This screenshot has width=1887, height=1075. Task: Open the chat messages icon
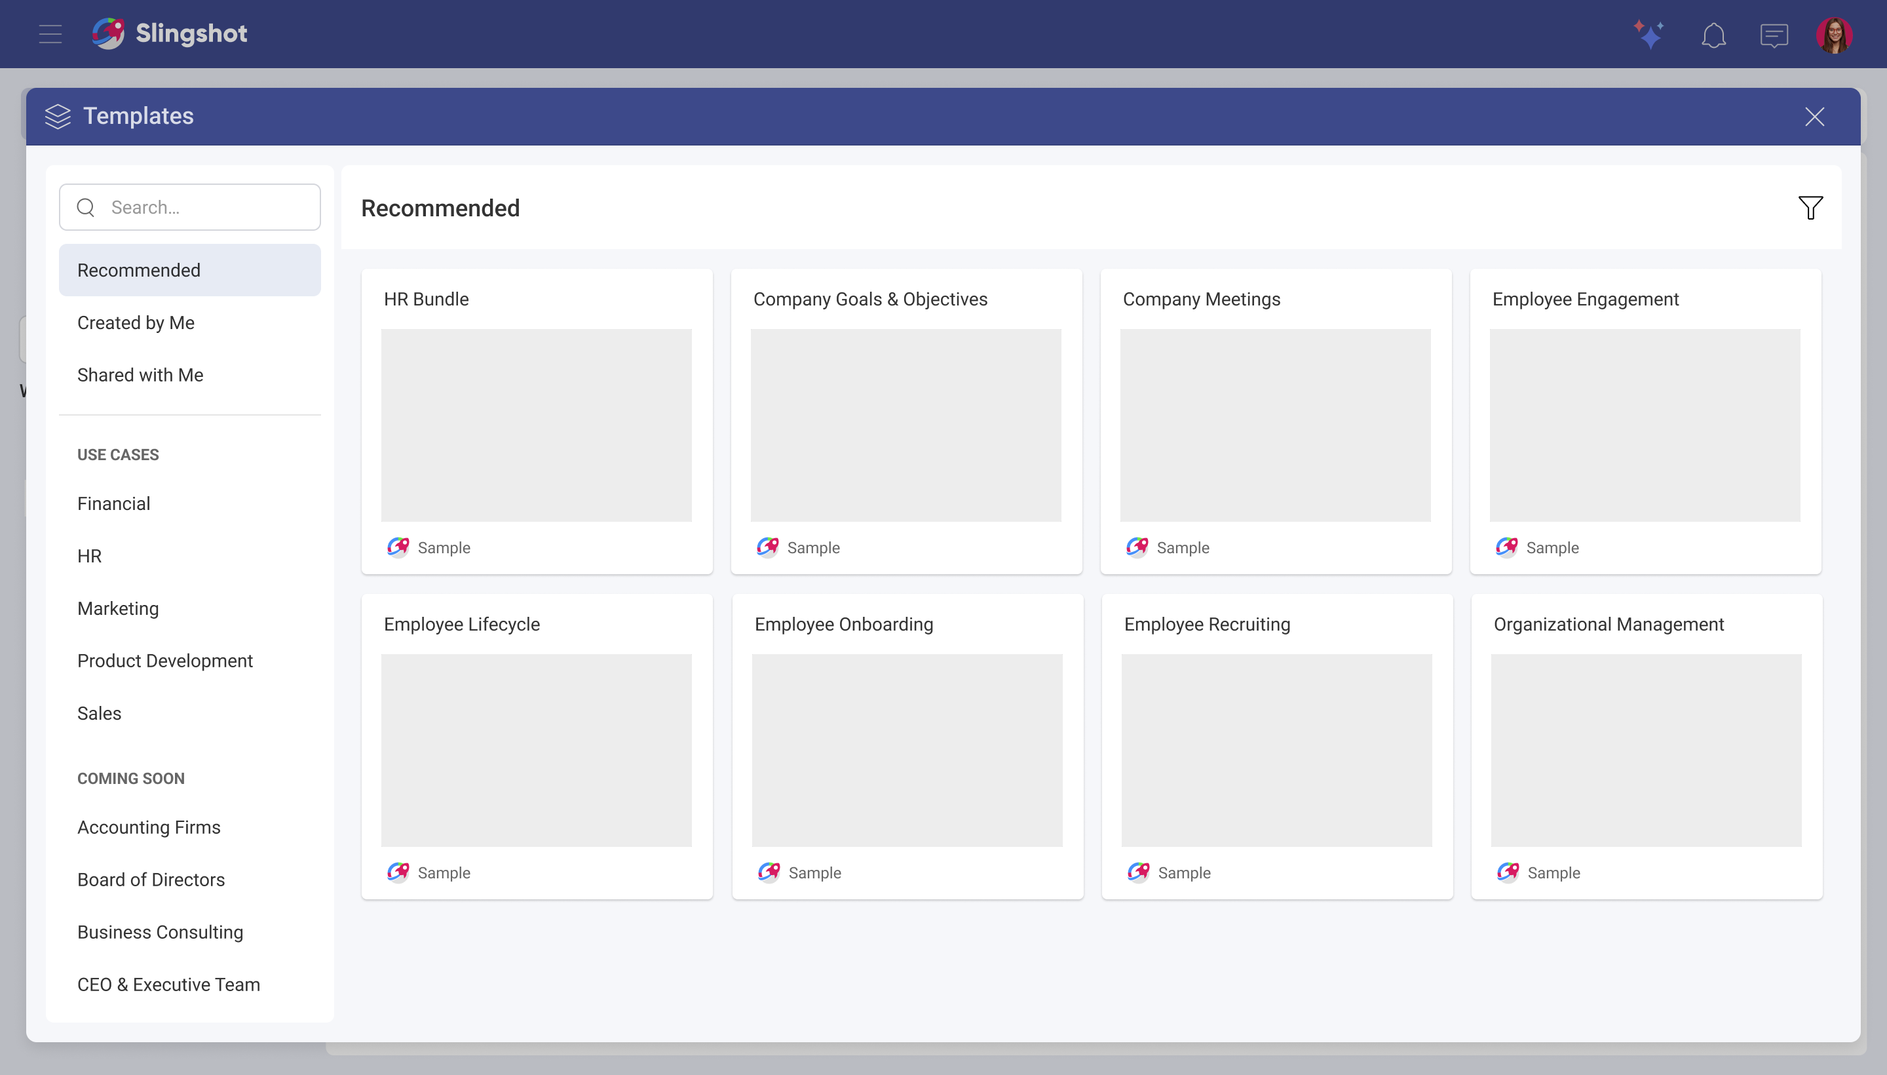(1774, 35)
